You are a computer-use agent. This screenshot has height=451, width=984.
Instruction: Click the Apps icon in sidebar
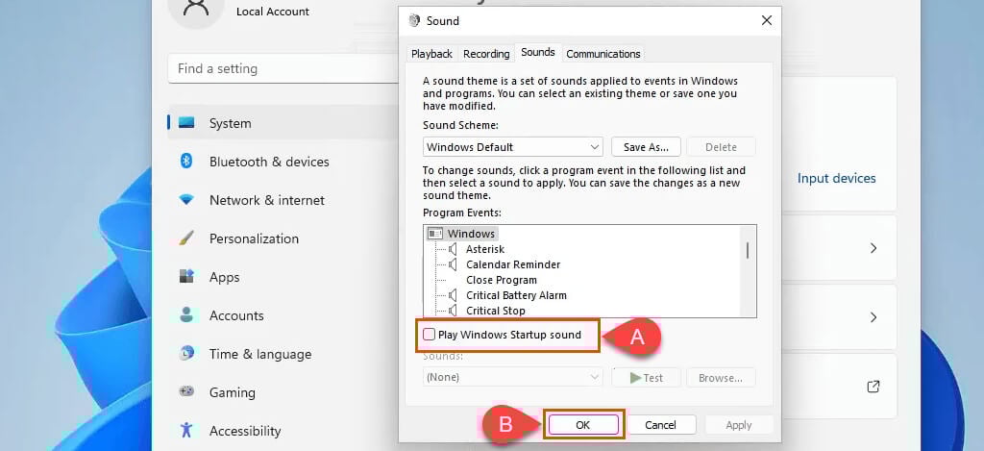coord(186,276)
